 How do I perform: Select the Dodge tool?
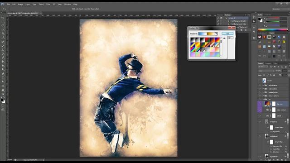coord(3,70)
